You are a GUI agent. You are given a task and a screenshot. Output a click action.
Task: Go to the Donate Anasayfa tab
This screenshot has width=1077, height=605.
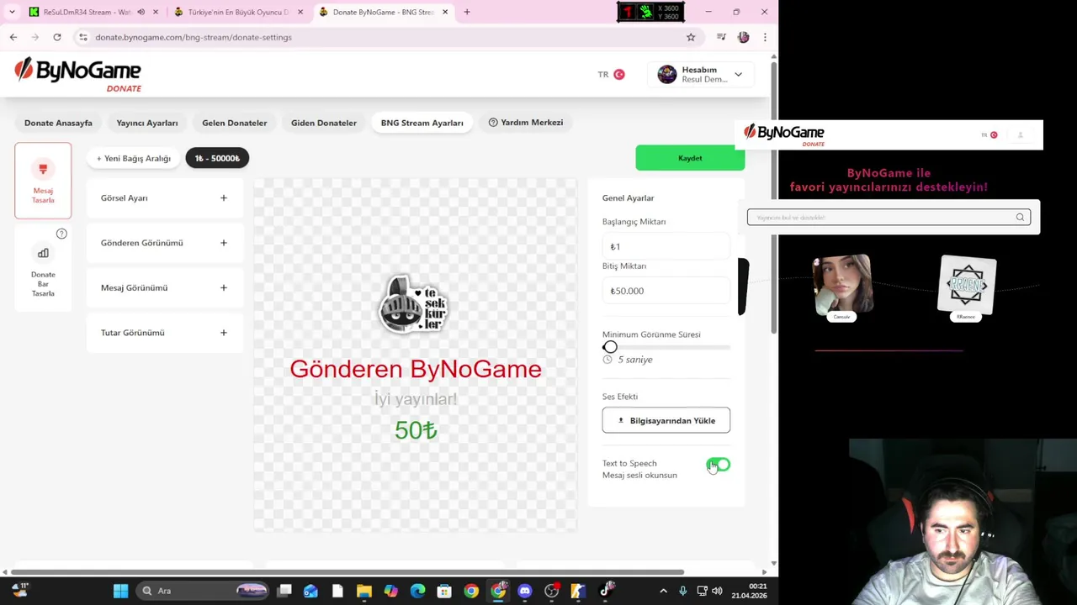pyautogui.click(x=58, y=123)
